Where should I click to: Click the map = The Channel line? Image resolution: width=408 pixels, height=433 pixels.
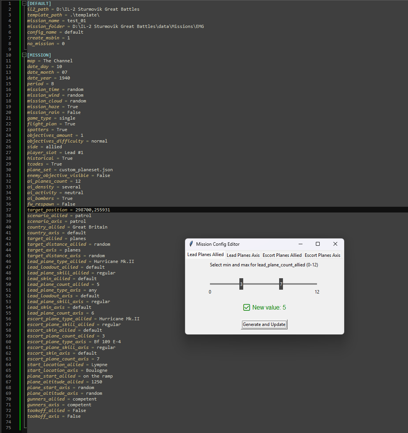coord(50,61)
